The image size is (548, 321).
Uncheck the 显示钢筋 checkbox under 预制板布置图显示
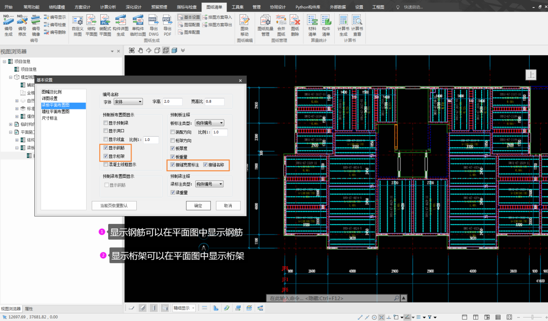106,148
